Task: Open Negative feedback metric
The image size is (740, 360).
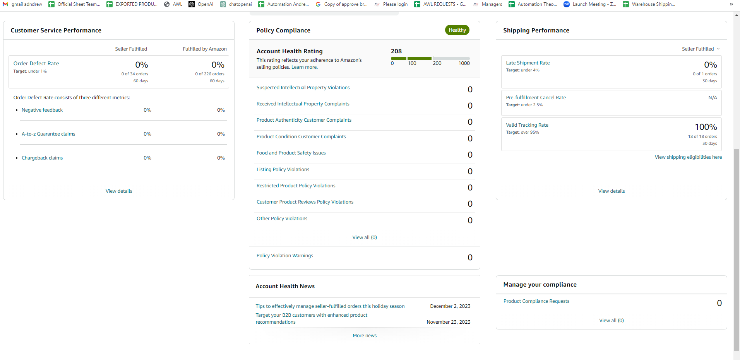Action: [42, 110]
